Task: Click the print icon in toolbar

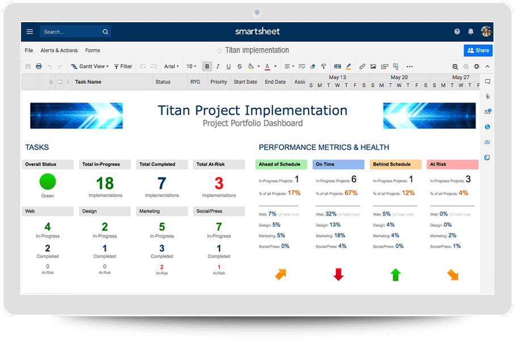Action: 39,66
